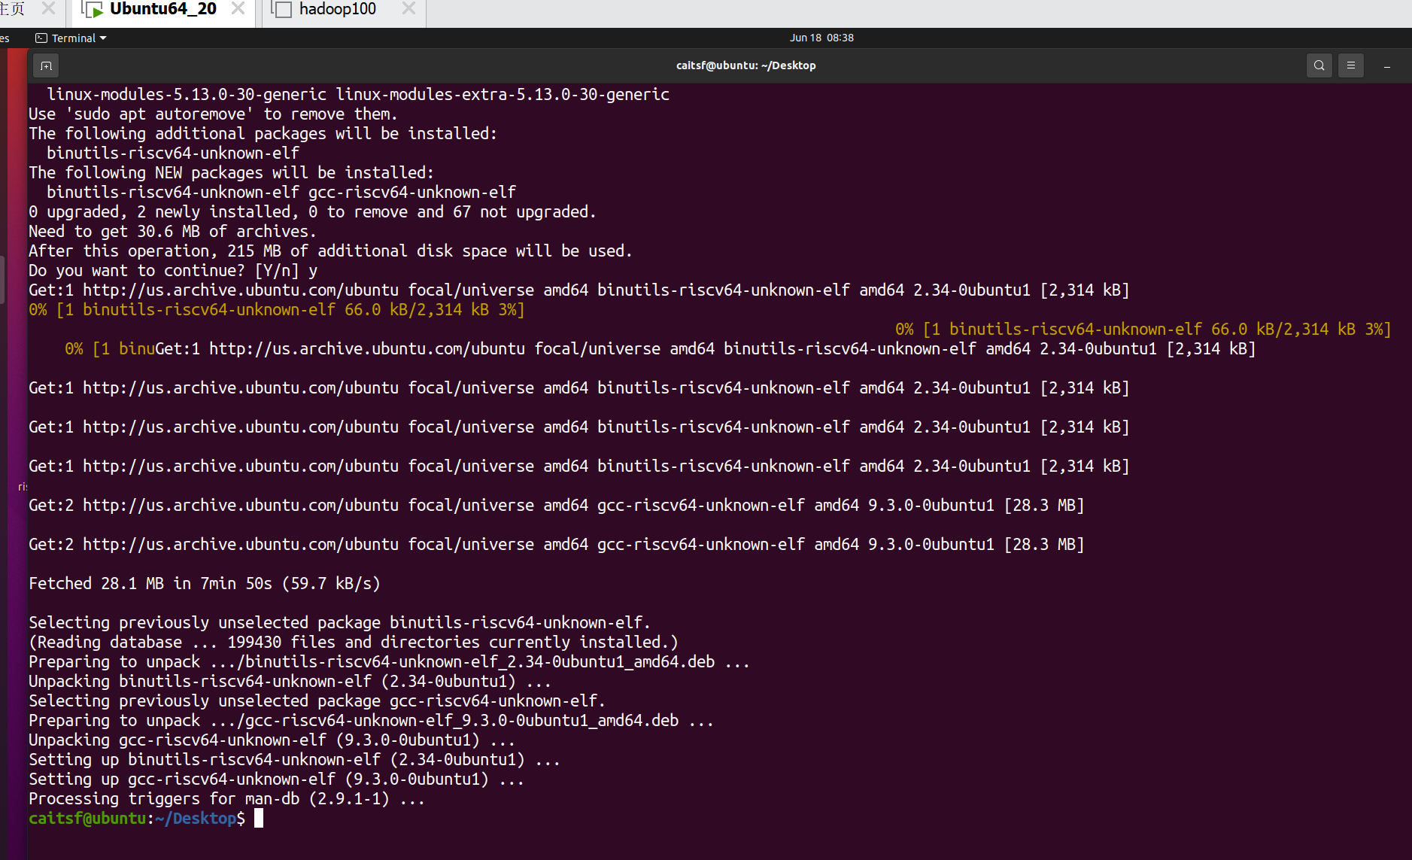Click the "(Reading database ... 199430 files" line
1412x860 pixels.
pyautogui.click(x=354, y=642)
